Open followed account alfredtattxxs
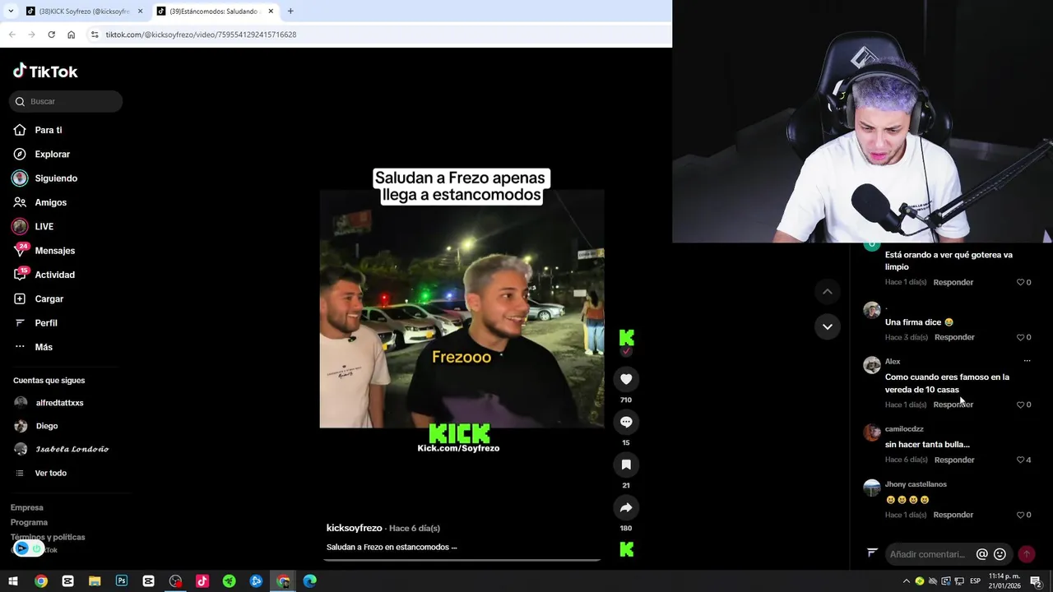Image resolution: width=1053 pixels, height=592 pixels. [49, 403]
